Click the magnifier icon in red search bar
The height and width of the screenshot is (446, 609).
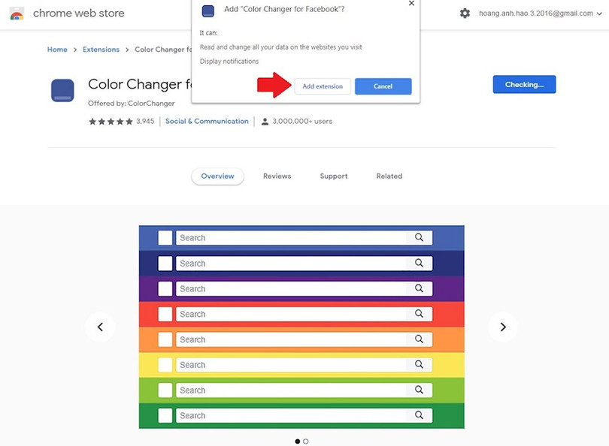419,314
